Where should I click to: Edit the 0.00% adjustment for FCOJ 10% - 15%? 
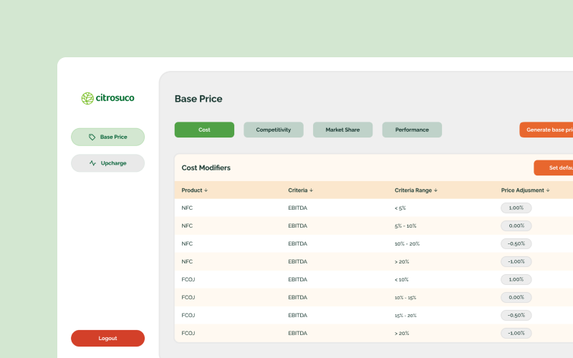516,297
